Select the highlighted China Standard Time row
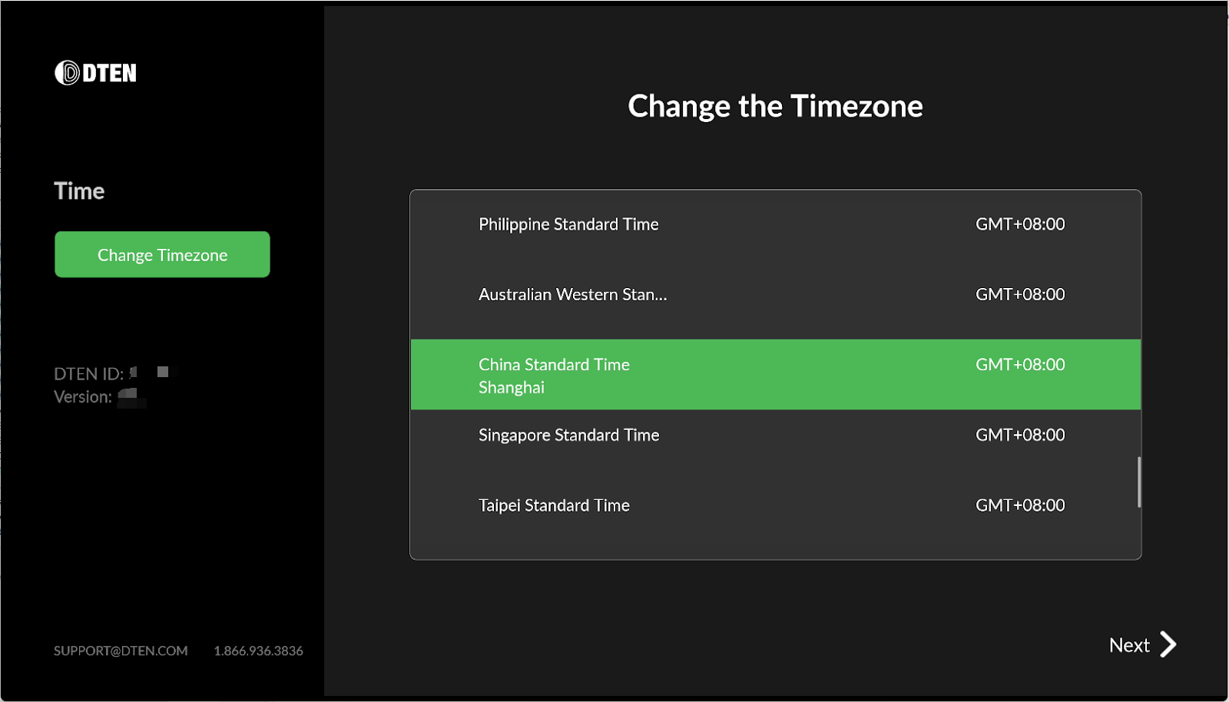Viewport: 1229px width, 702px height. tap(776, 374)
